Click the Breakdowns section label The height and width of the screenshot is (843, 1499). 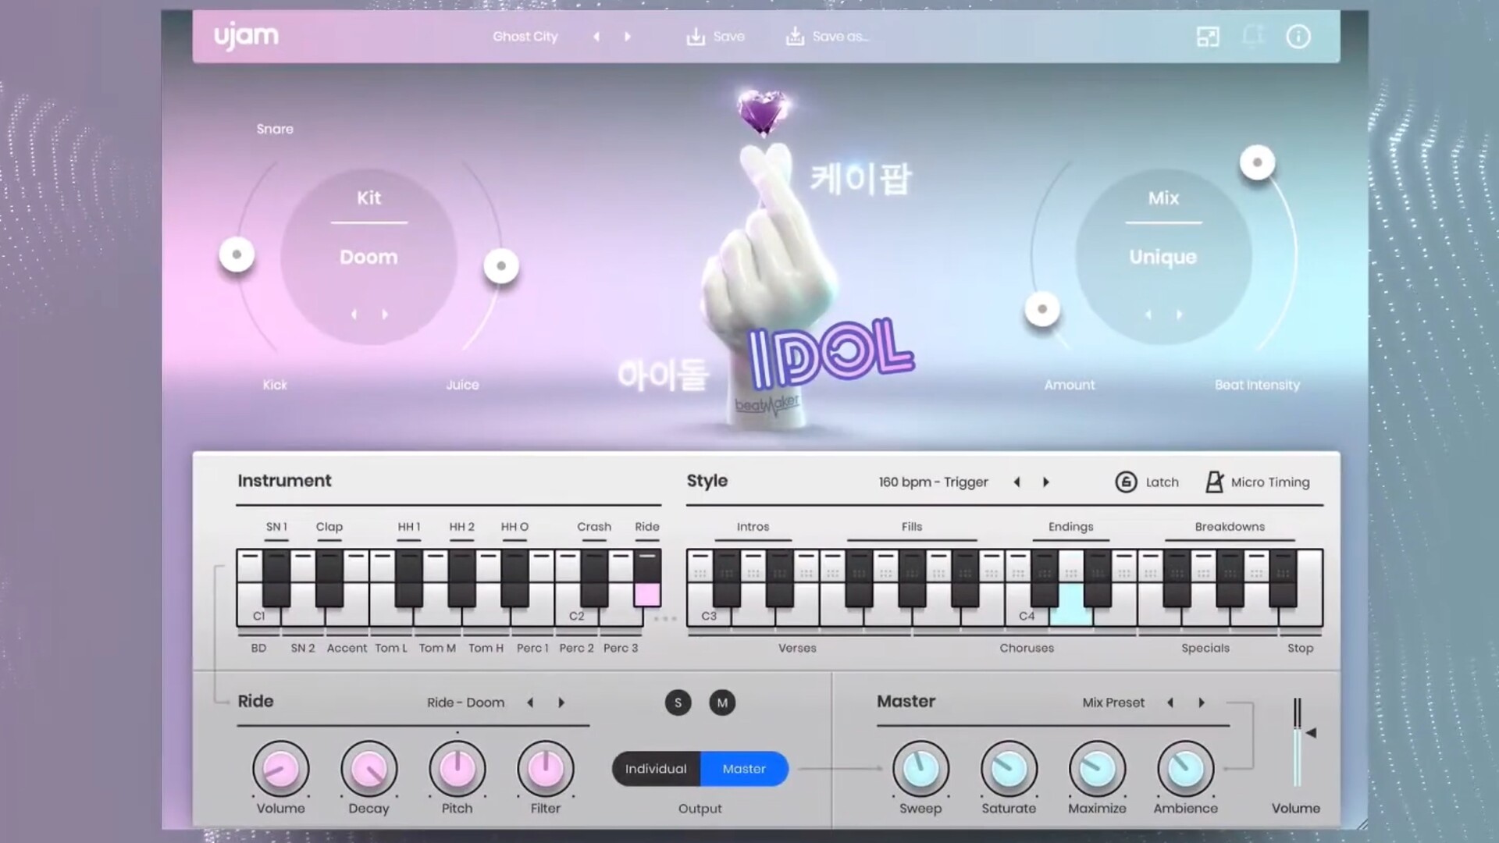[x=1230, y=527]
